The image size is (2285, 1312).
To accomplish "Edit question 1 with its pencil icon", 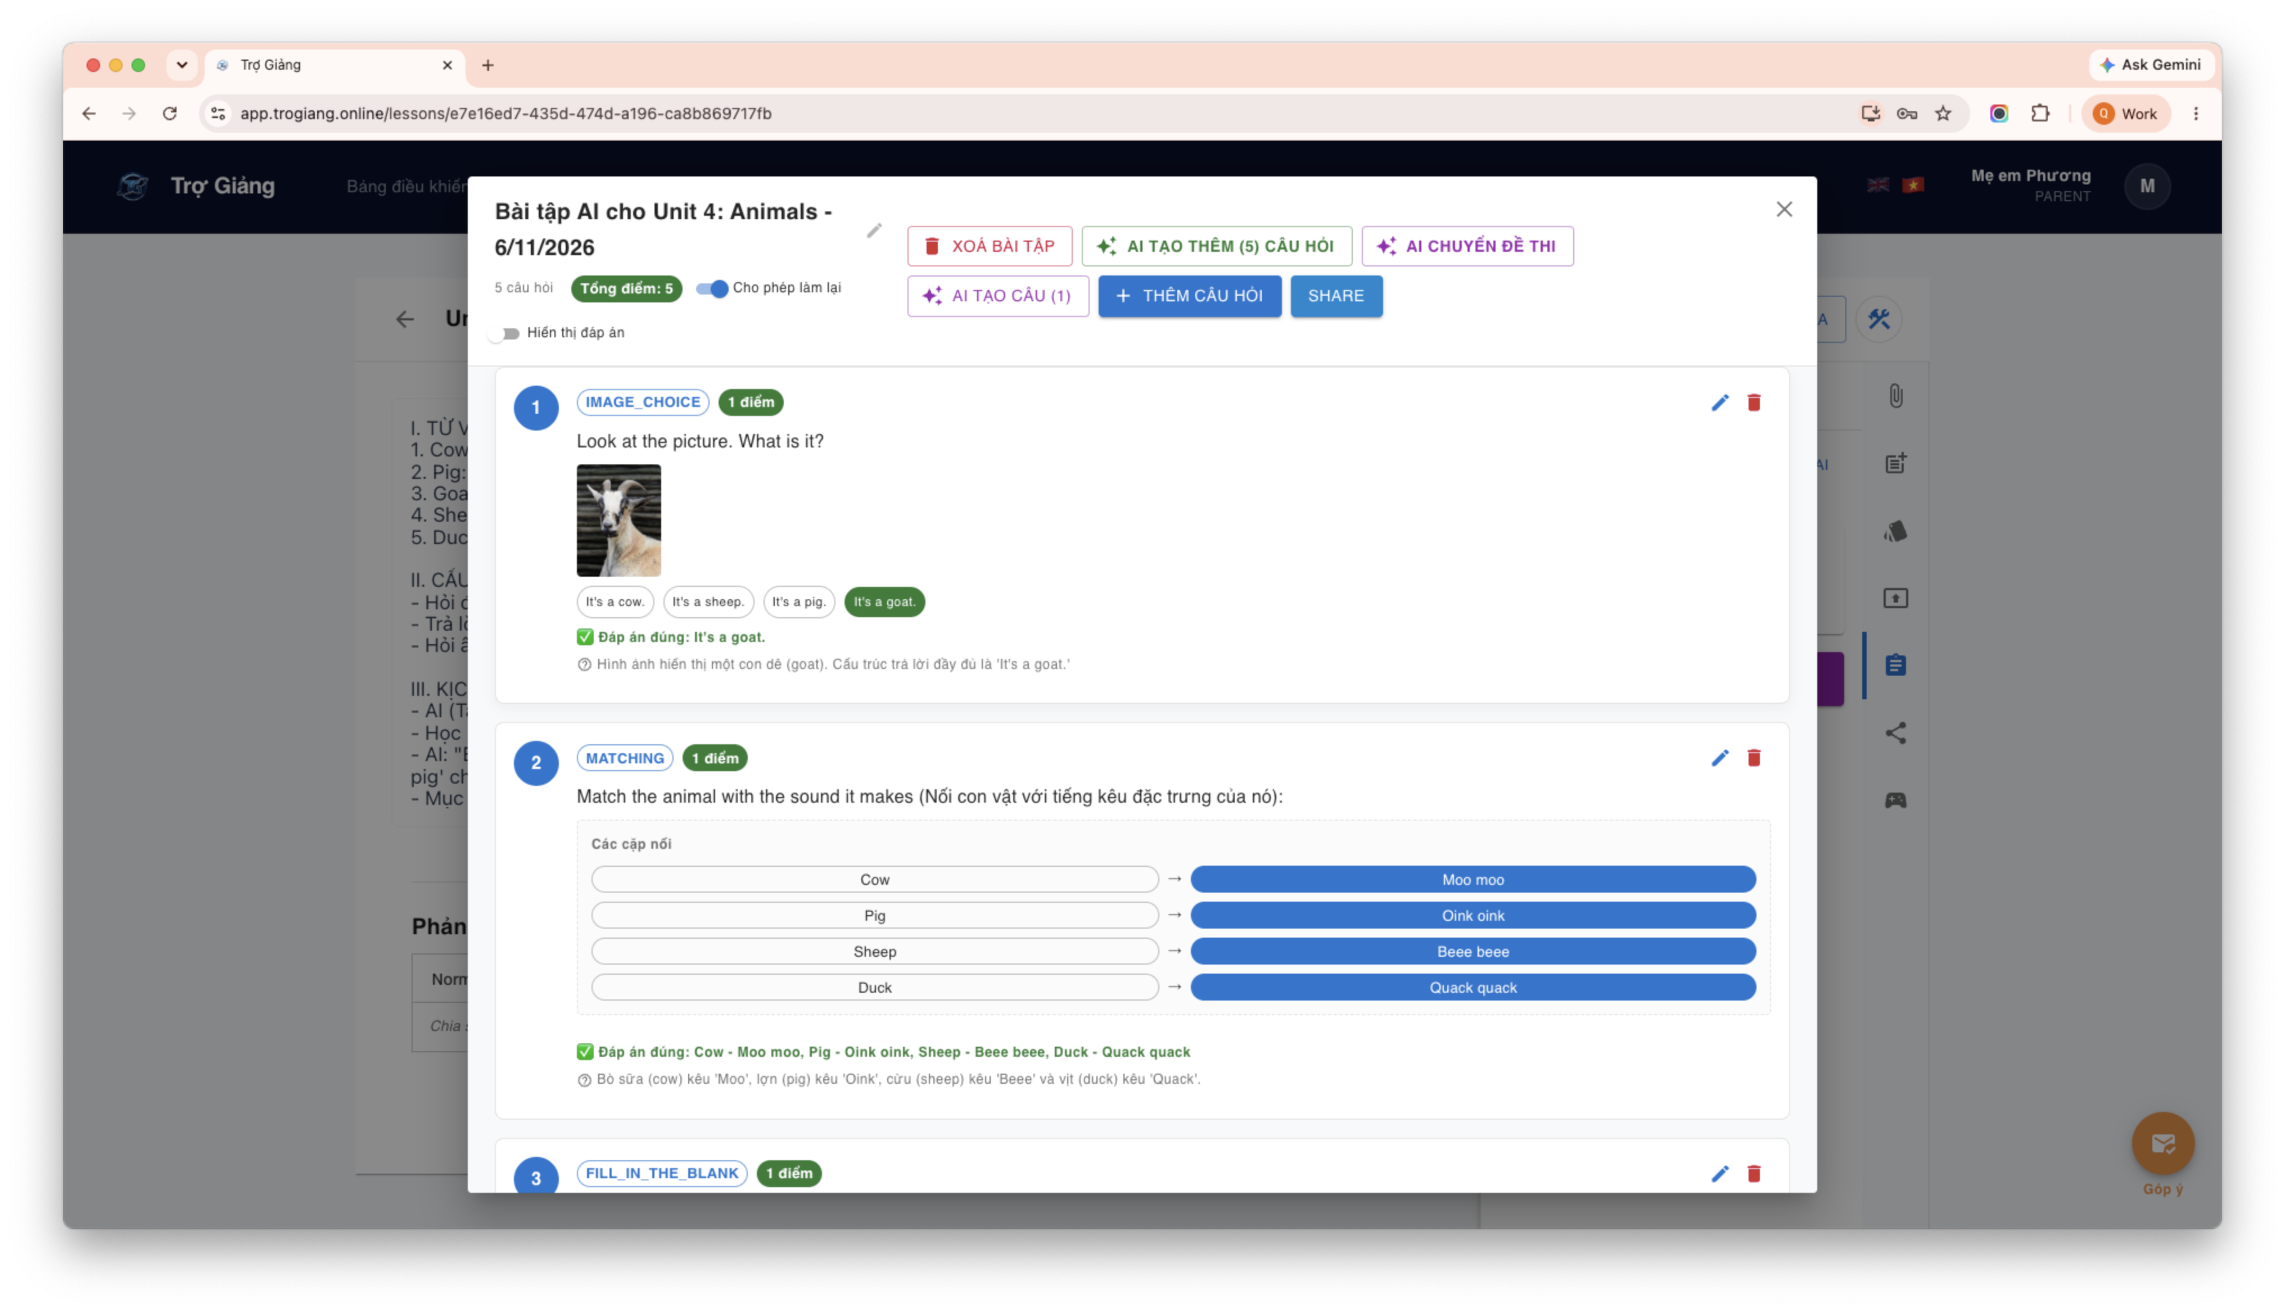I will tap(1720, 403).
